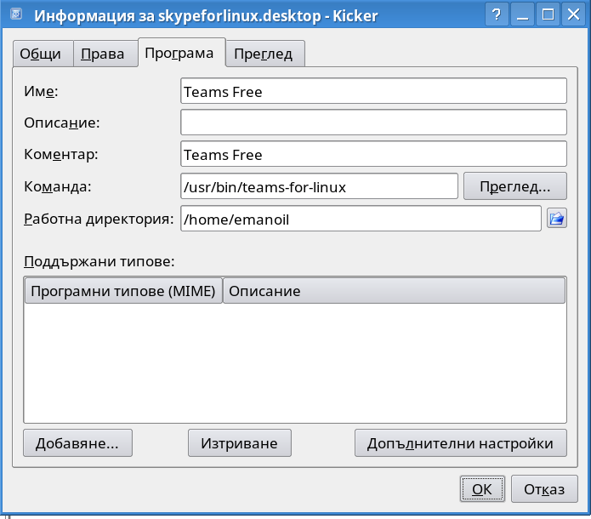
Task: Minimize the Kicker properties dialog
Action: click(x=522, y=14)
